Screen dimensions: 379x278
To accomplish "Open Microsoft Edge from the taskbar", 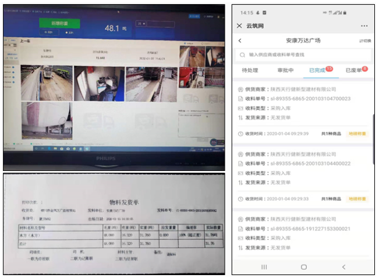I will tap(49, 148).
